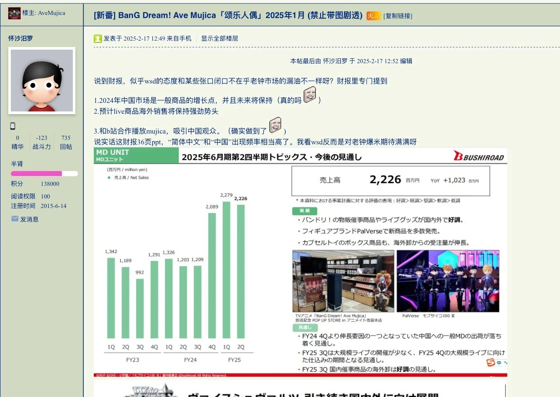Select the 注册时间 2015-6-14 line
The image size is (560, 397).
pyautogui.click(x=39, y=206)
